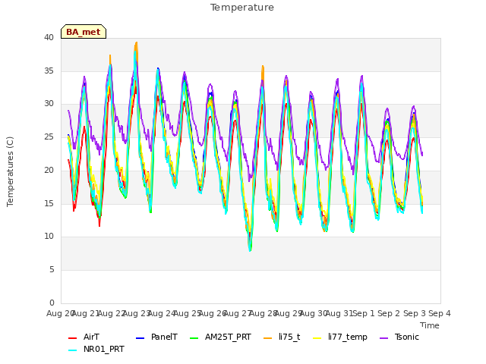Click the Temperatures (C) y-axis title
Viewport: 486px width, 364px height.
pos(10,171)
